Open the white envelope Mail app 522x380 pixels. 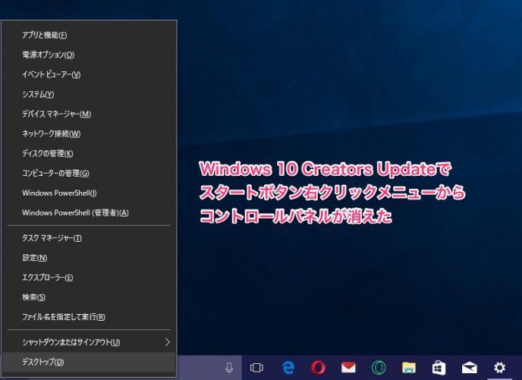tap(469, 368)
